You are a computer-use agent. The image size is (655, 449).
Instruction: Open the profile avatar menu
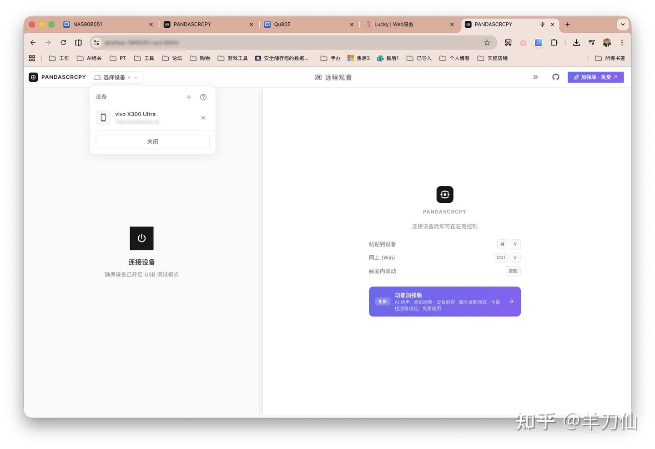click(607, 42)
